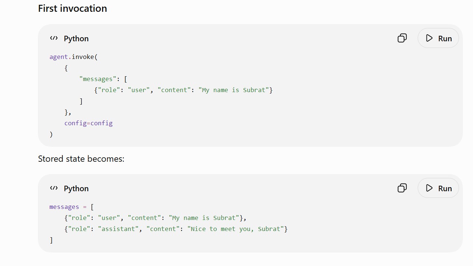
Task: Click code icon in second Python block
Action: [x=54, y=188]
